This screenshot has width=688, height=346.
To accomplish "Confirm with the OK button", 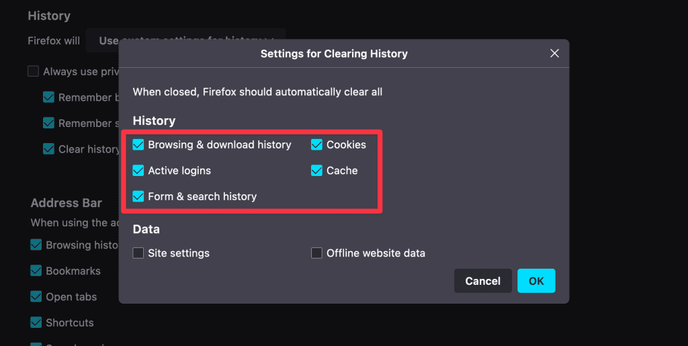I will [536, 281].
